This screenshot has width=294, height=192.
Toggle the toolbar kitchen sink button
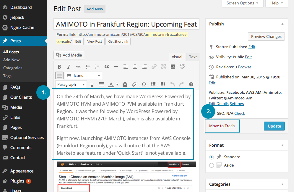pyautogui.click(x=59, y=75)
